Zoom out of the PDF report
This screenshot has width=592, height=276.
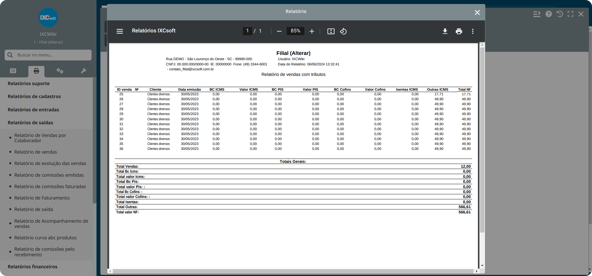point(279,31)
